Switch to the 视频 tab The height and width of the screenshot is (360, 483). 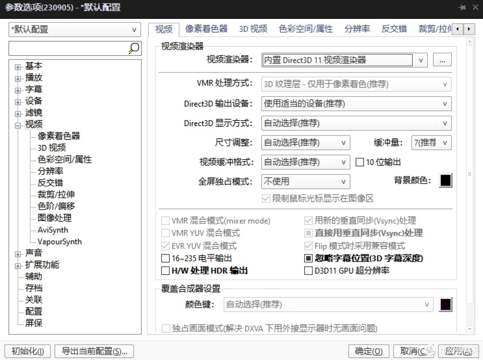[164, 29]
